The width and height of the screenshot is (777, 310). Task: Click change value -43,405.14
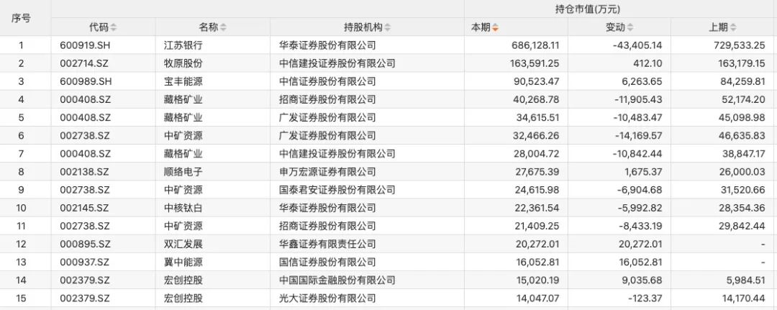coord(637,45)
